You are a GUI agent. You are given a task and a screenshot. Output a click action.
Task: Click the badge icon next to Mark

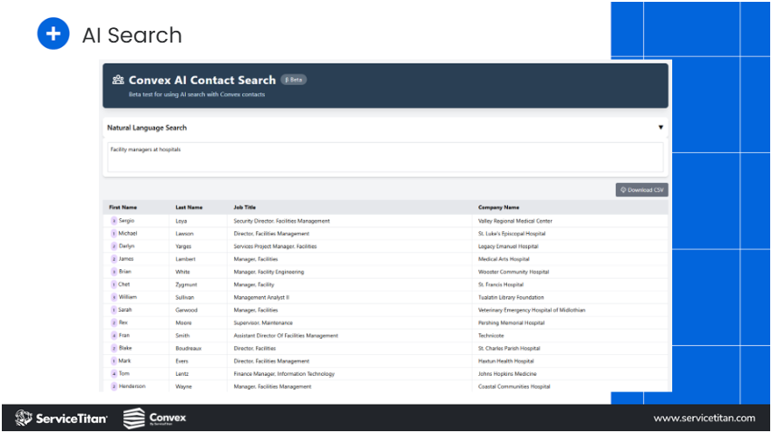113,361
